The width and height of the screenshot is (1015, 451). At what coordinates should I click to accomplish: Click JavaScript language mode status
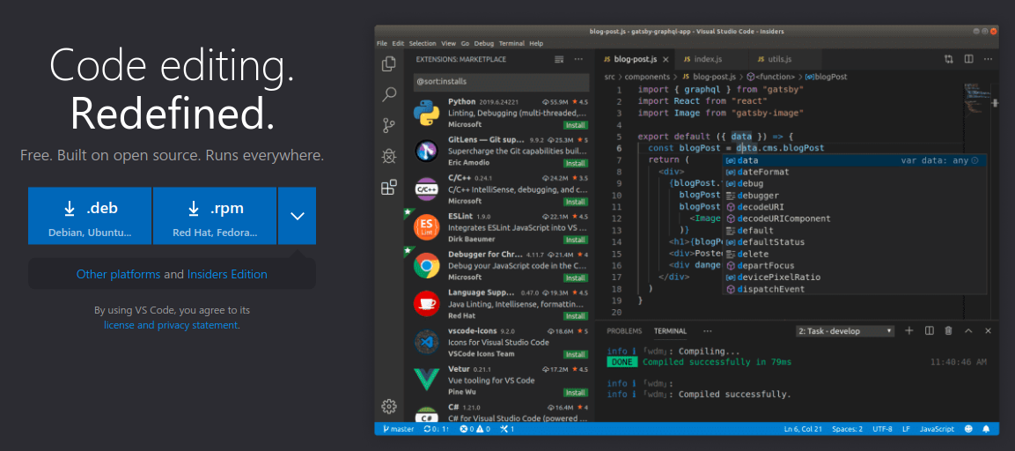(x=938, y=429)
